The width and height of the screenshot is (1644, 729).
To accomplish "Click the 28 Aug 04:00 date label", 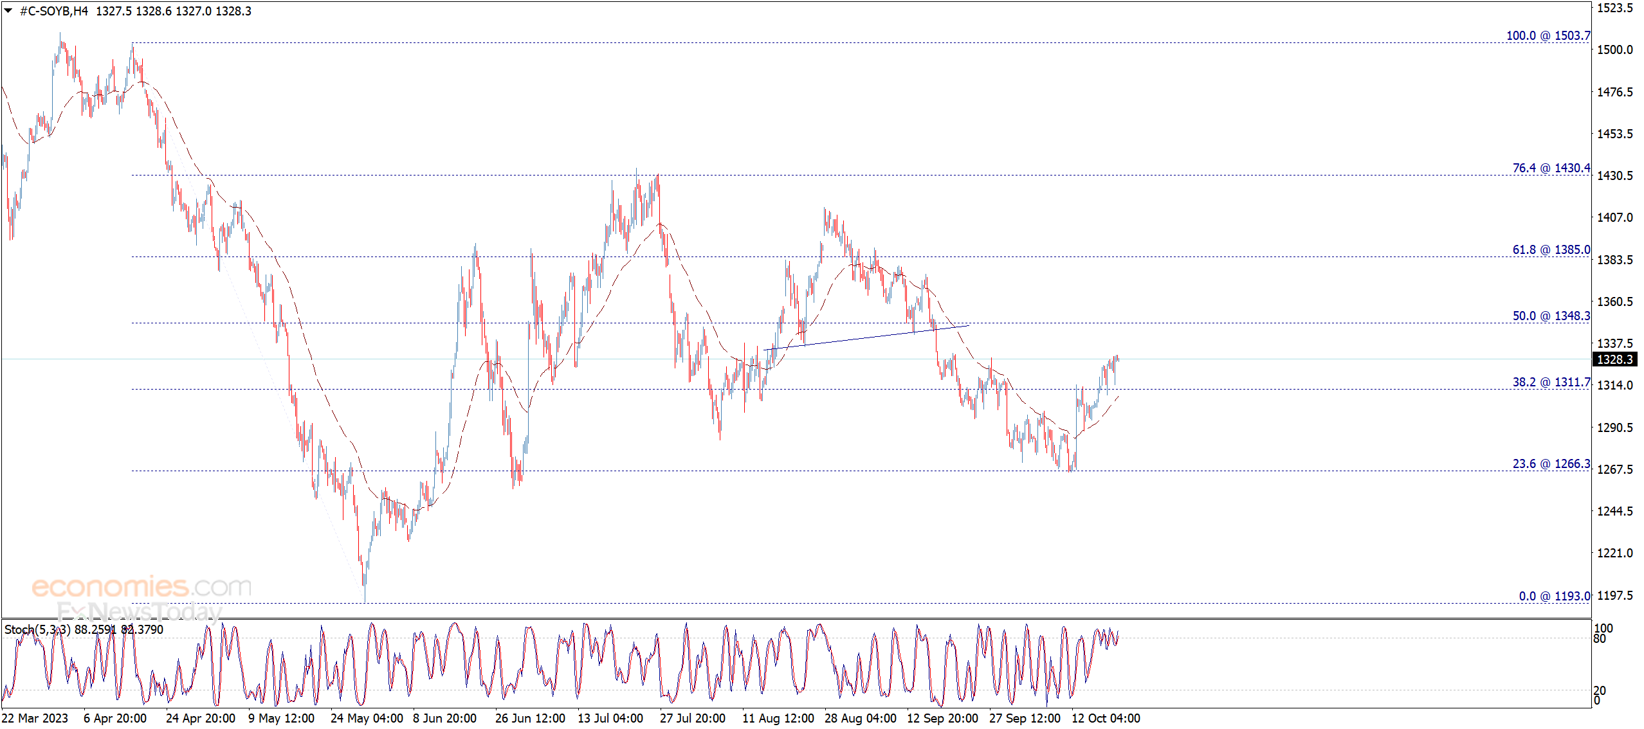I will coord(861,718).
